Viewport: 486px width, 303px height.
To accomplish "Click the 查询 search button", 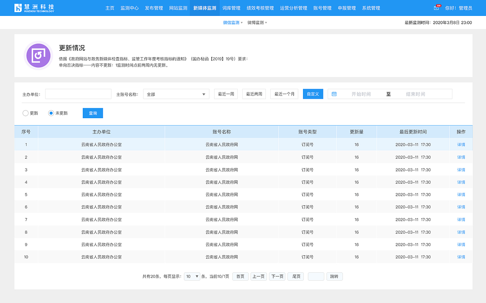I will tap(93, 112).
